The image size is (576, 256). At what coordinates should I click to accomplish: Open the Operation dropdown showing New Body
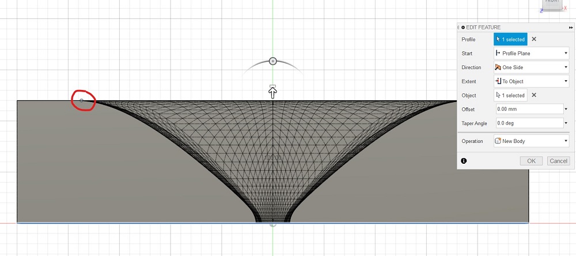coord(531,141)
